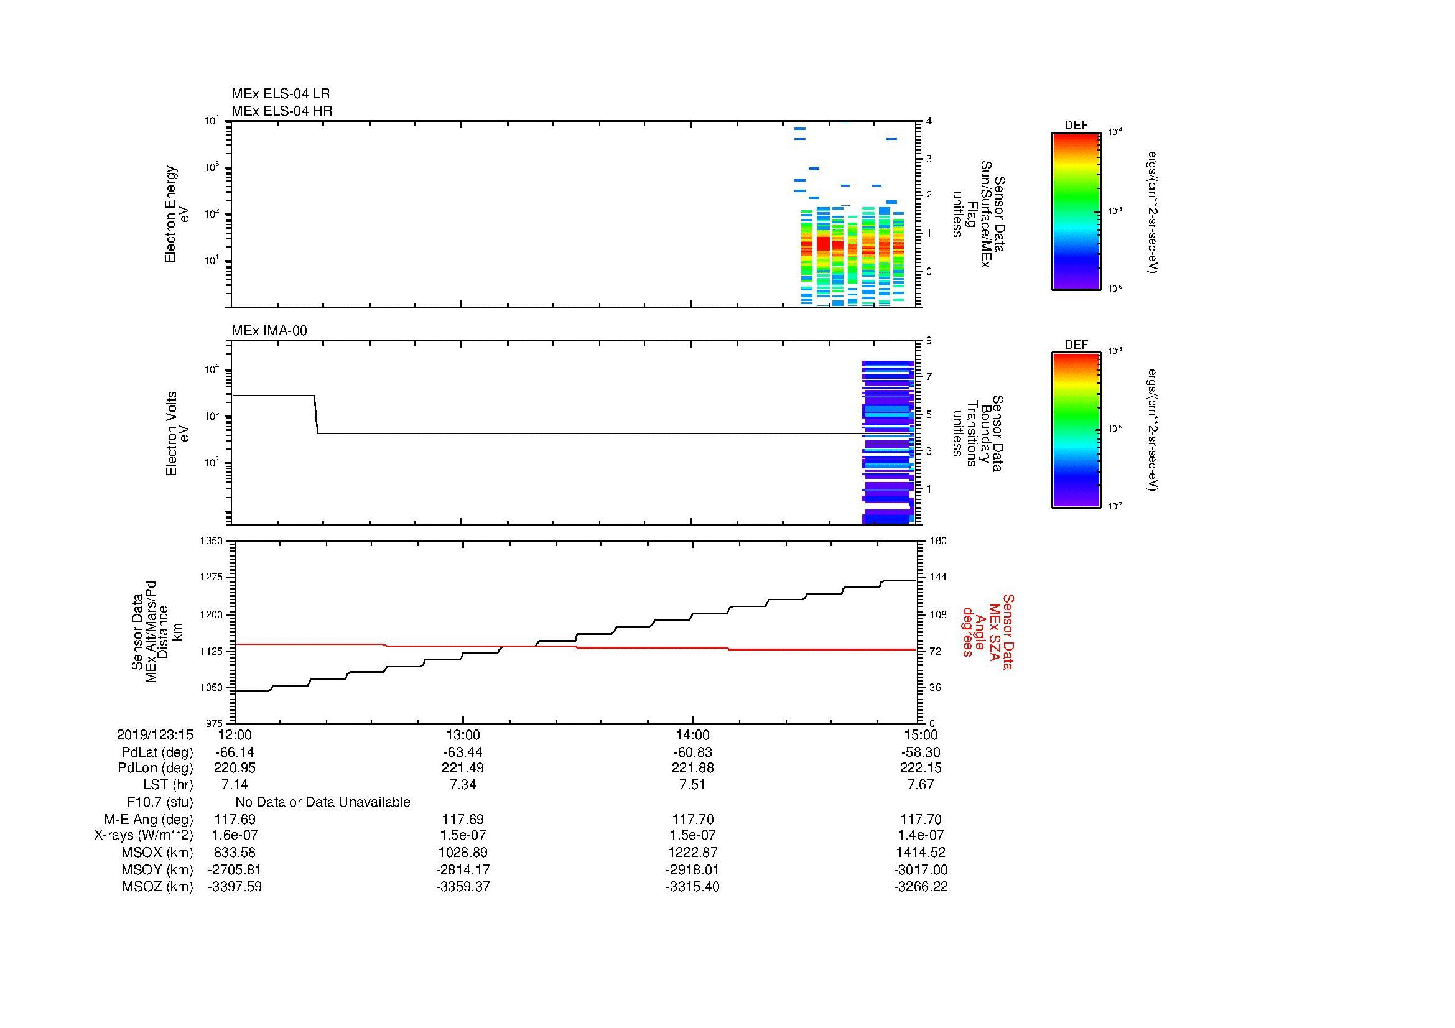Click the MSOX value '1414.52'

coord(921,853)
